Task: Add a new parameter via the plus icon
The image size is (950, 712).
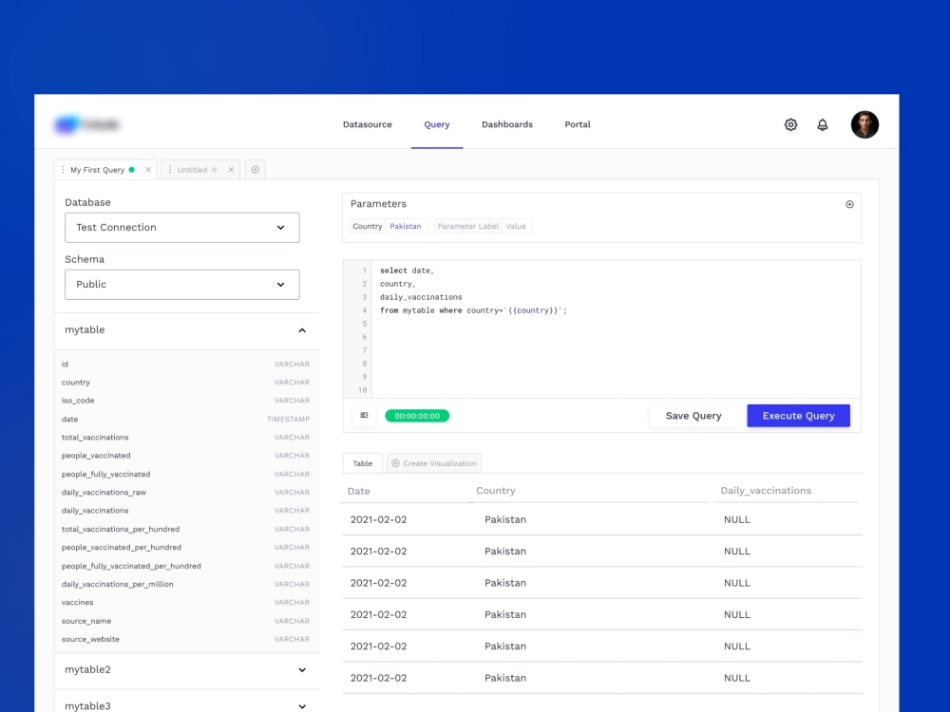Action: [x=849, y=203]
